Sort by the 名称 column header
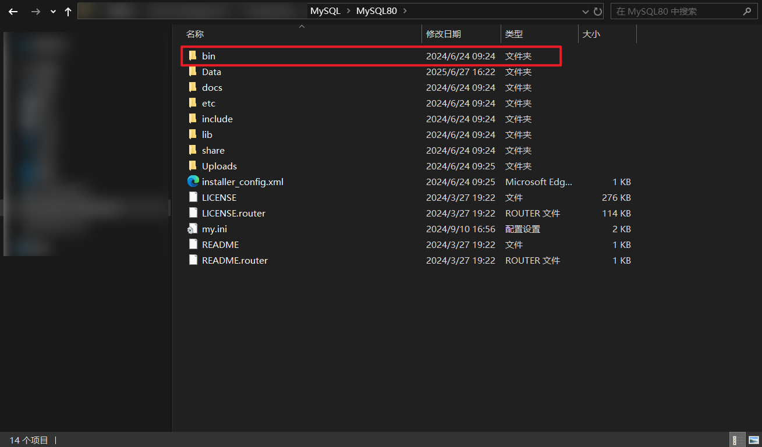The height and width of the screenshot is (447, 762). pyautogui.click(x=195, y=34)
